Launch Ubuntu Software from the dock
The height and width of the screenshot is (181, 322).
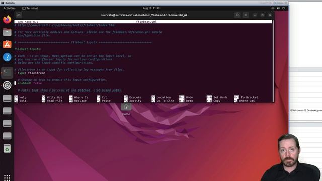point(7,44)
